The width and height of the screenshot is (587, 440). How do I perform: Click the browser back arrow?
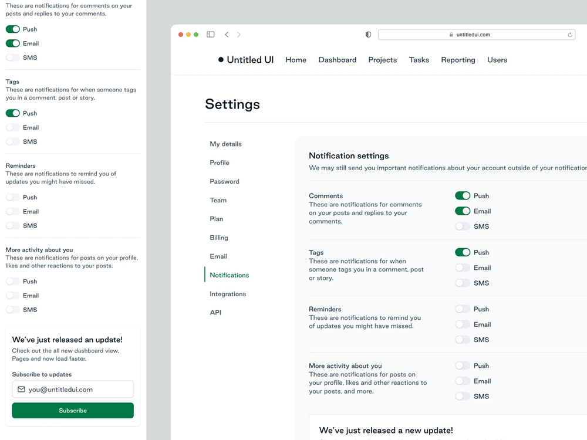coord(227,35)
